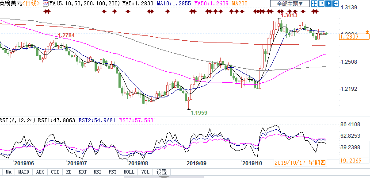Open the CCI indicator tab
This screenshot has width=370, height=178.
[54, 172]
